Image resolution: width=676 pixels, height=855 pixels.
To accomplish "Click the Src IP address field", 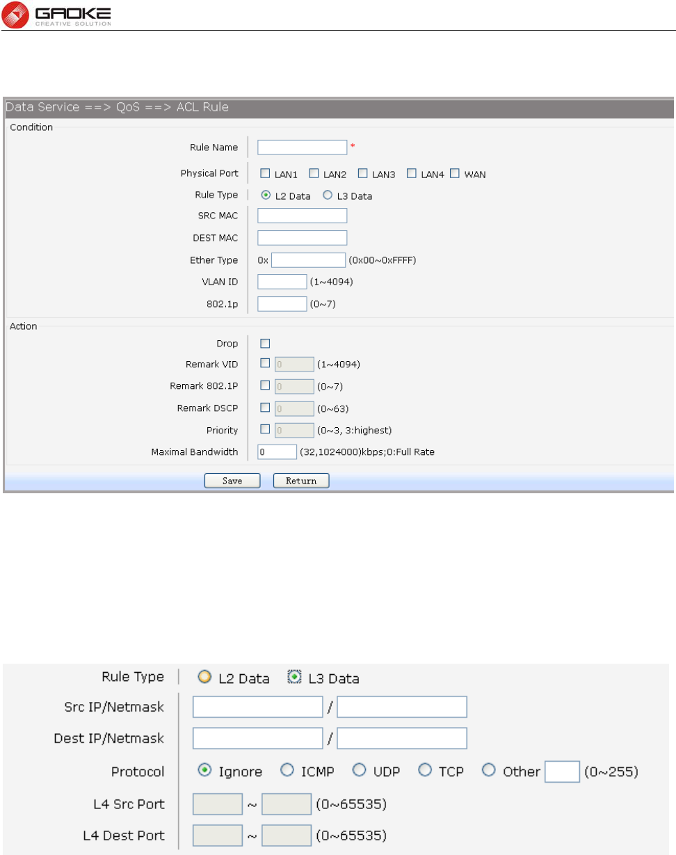I will click(257, 708).
